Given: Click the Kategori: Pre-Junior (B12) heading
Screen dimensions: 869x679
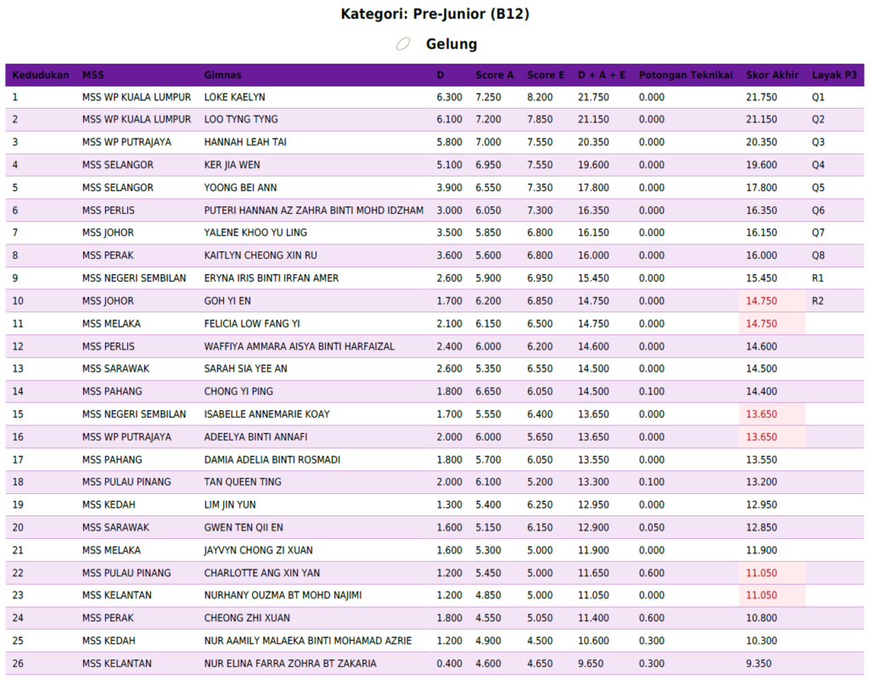Looking at the screenshot, I should click(x=434, y=14).
